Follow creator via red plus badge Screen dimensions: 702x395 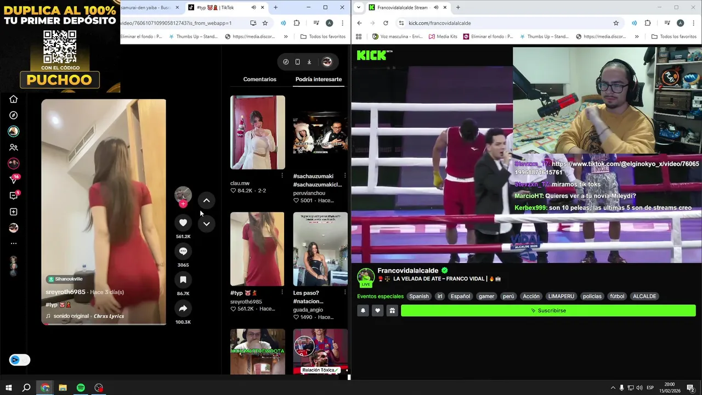click(183, 204)
